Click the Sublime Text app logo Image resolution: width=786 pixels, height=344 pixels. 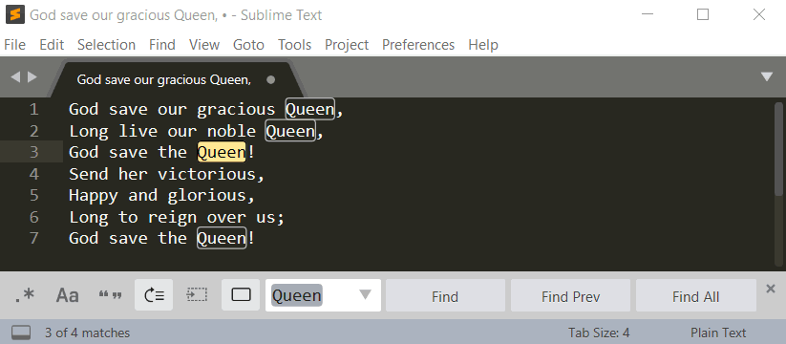pyautogui.click(x=15, y=15)
